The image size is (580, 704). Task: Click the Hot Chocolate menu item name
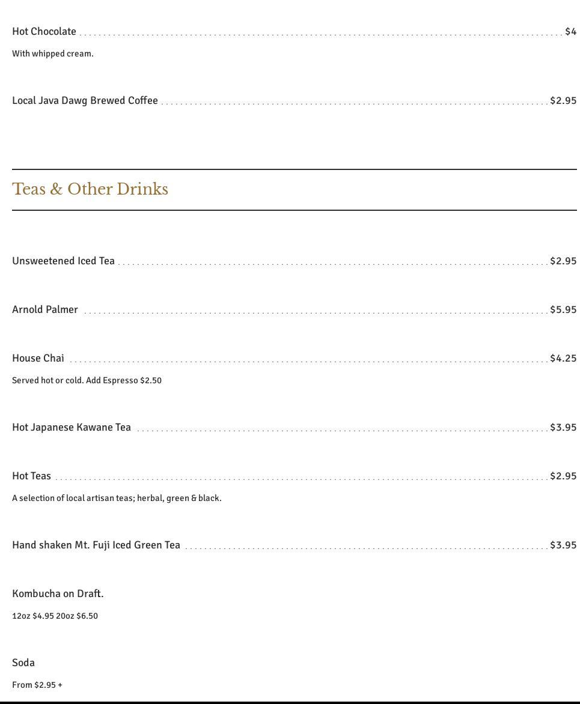point(44,32)
